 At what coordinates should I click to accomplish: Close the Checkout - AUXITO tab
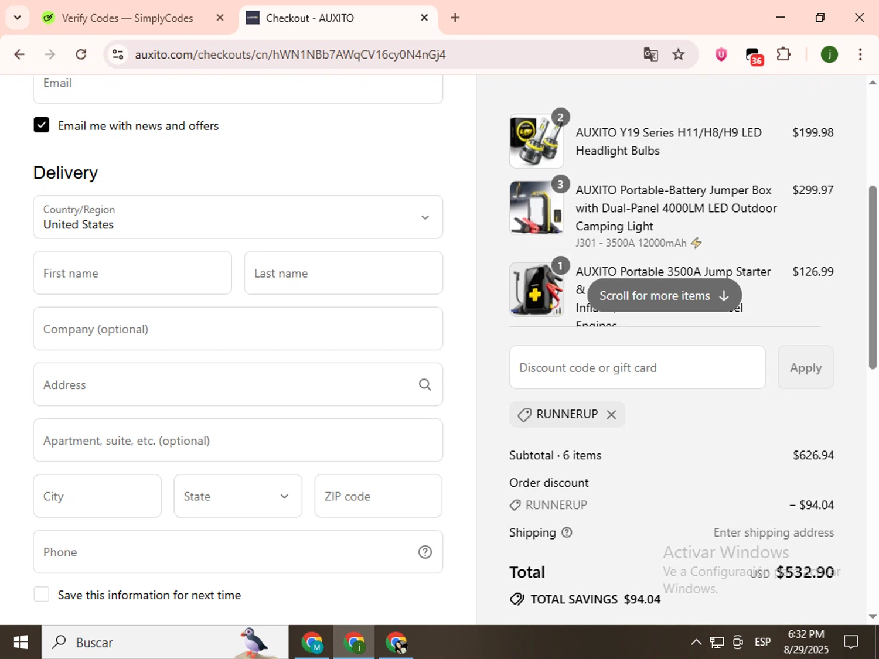(424, 18)
